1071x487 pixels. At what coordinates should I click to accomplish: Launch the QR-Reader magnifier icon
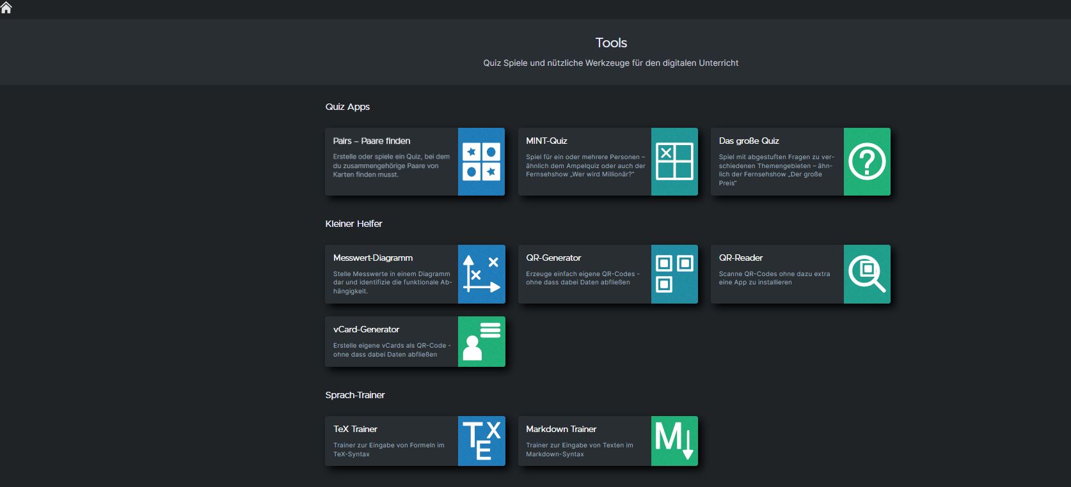tap(867, 274)
